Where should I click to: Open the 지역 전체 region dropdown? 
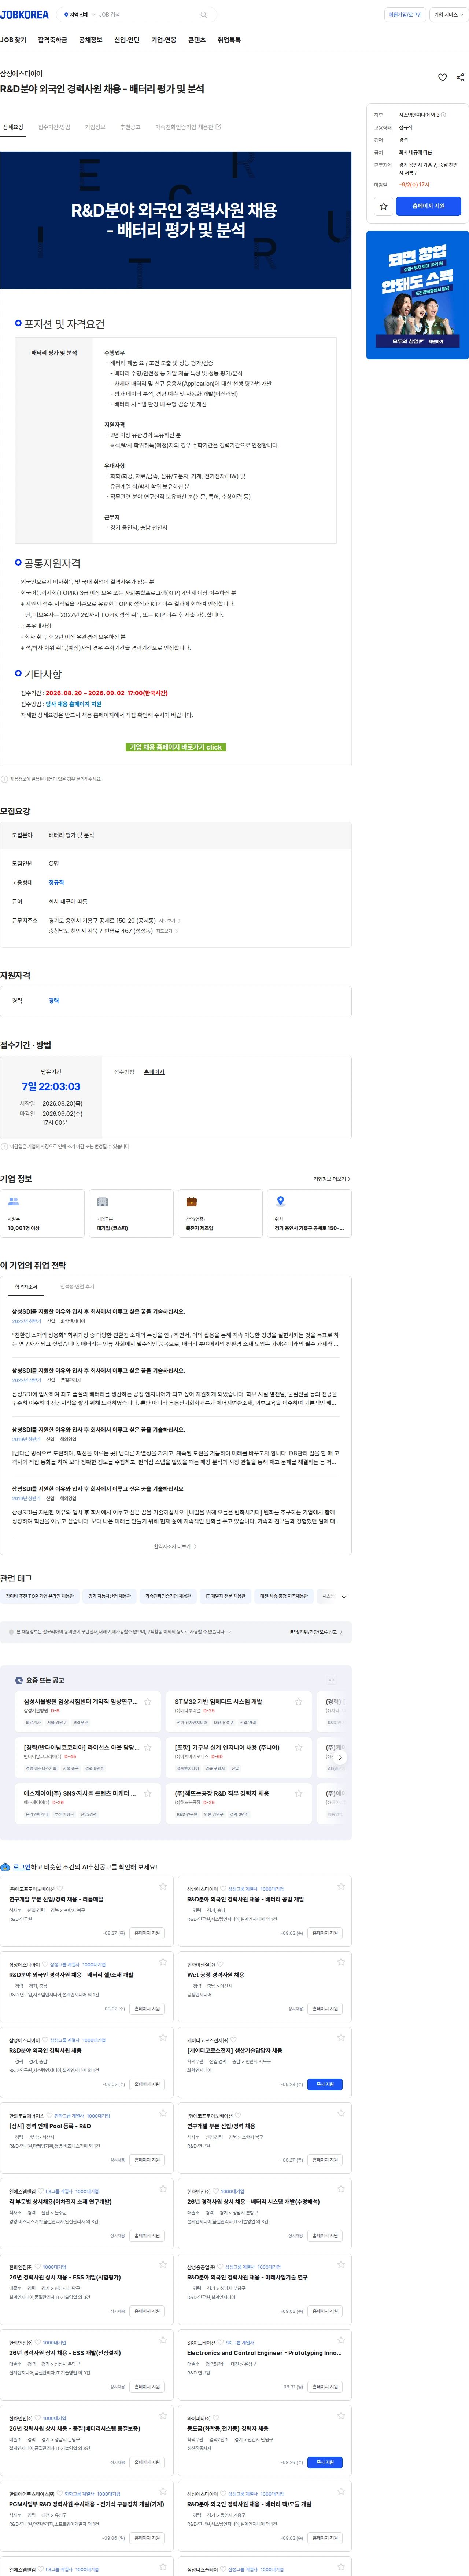(80, 15)
